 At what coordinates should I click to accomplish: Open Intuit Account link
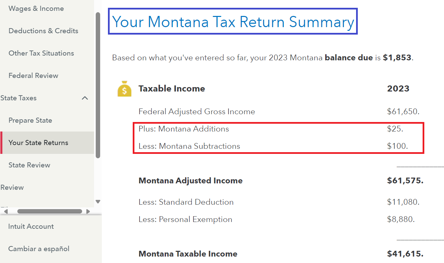click(31, 226)
